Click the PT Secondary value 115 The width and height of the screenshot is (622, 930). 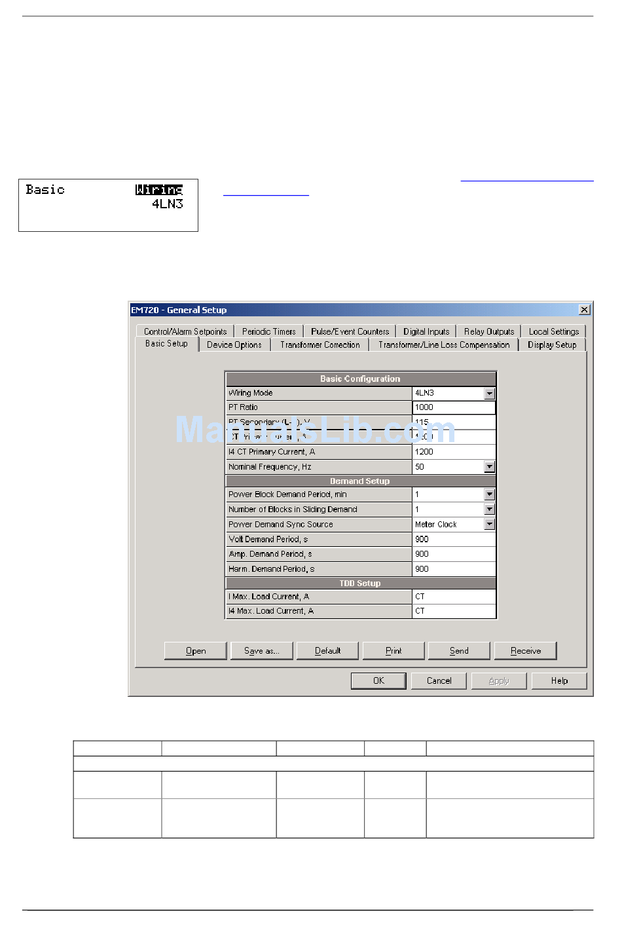tap(454, 422)
